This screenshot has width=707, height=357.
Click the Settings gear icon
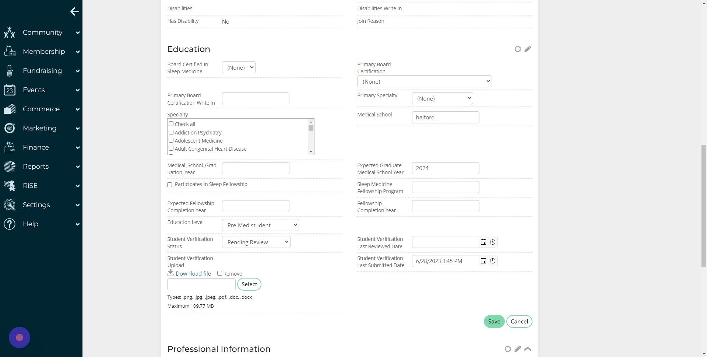click(10, 205)
